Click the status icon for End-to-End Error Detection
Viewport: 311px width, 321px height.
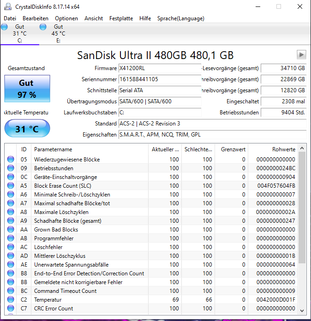[x=11, y=273]
